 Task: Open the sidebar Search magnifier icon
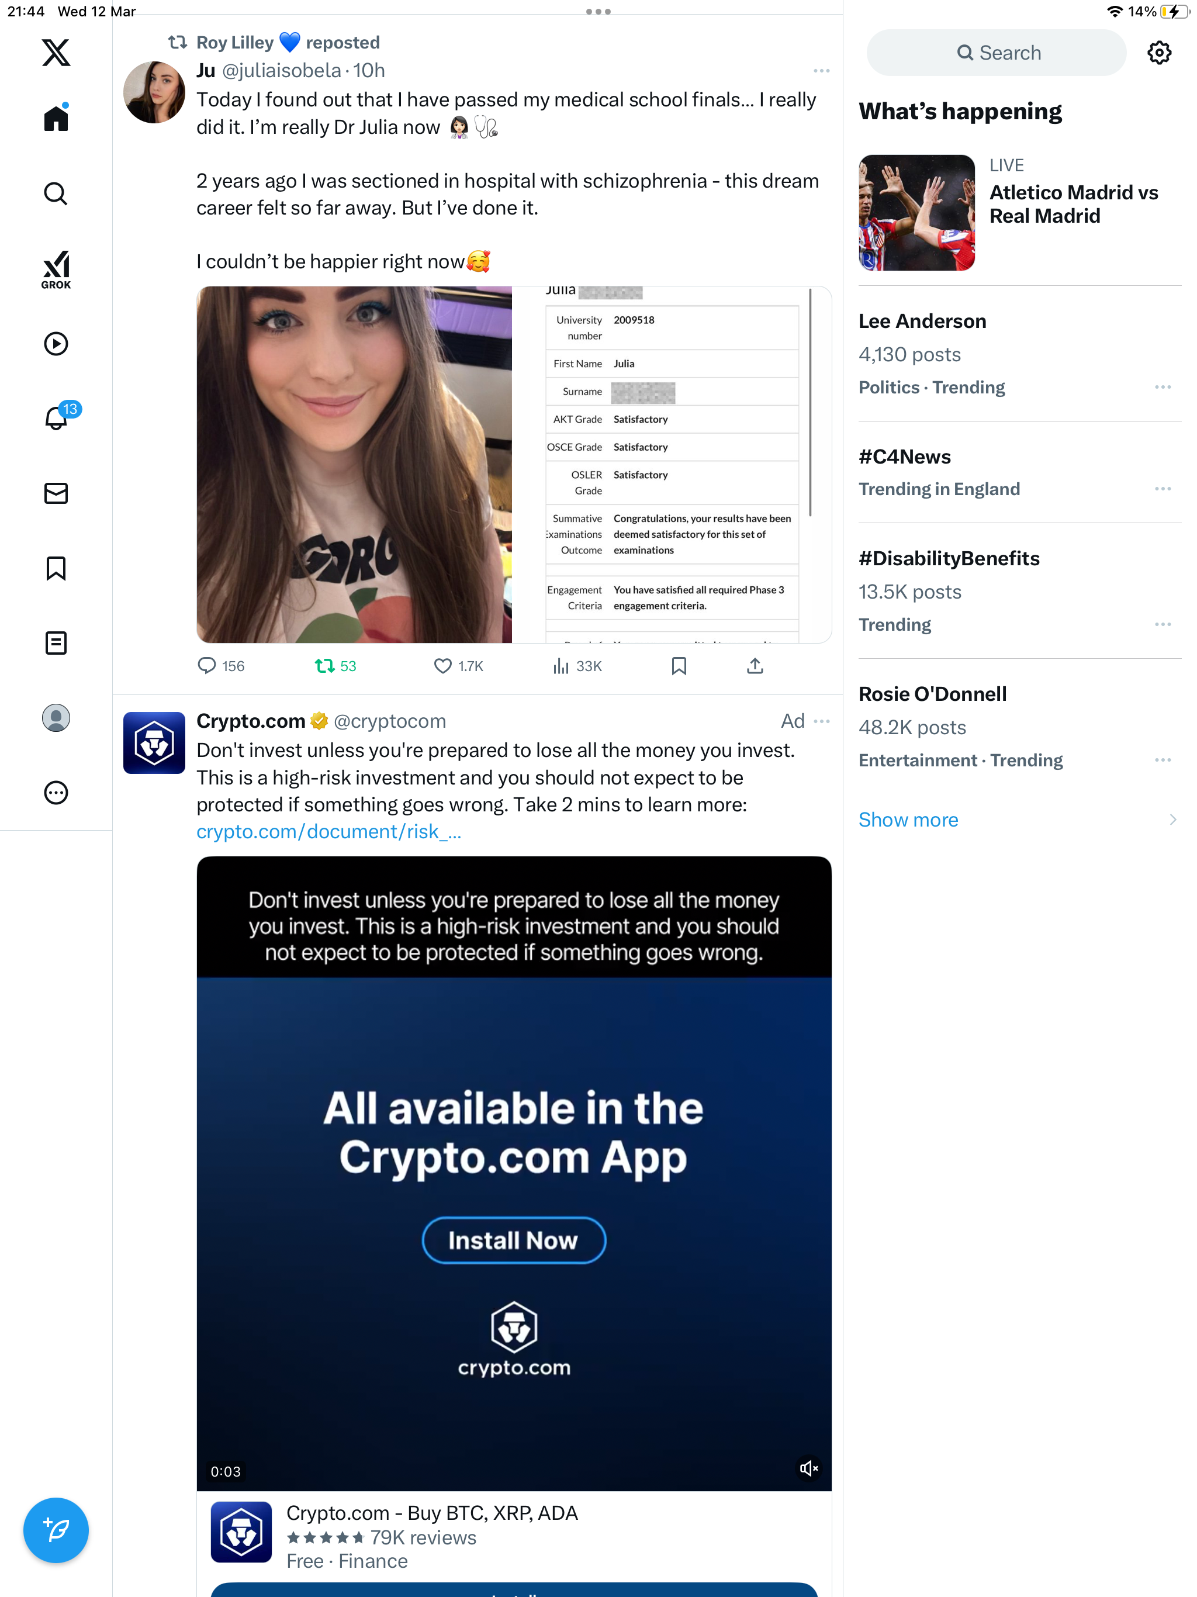click(56, 193)
